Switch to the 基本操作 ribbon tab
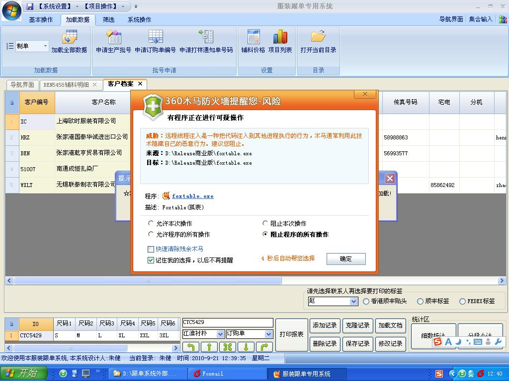 click(x=41, y=20)
